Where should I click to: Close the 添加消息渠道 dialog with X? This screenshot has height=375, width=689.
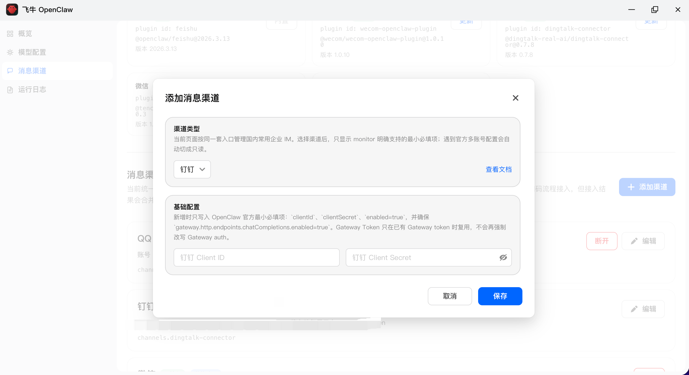click(515, 98)
